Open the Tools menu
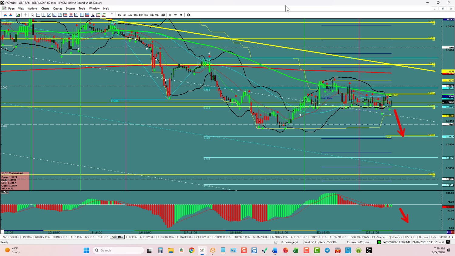 click(x=82, y=8)
